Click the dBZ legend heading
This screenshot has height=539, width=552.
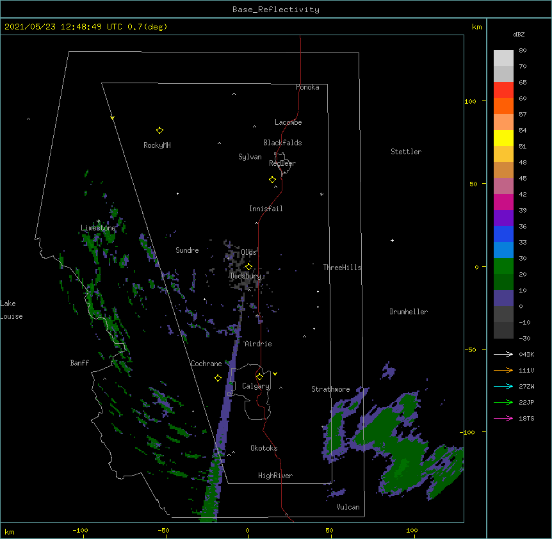[x=519, y=35]
